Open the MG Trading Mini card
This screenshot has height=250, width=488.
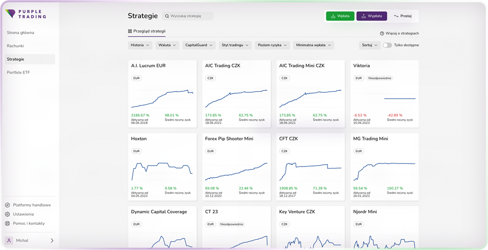point(385,167)
